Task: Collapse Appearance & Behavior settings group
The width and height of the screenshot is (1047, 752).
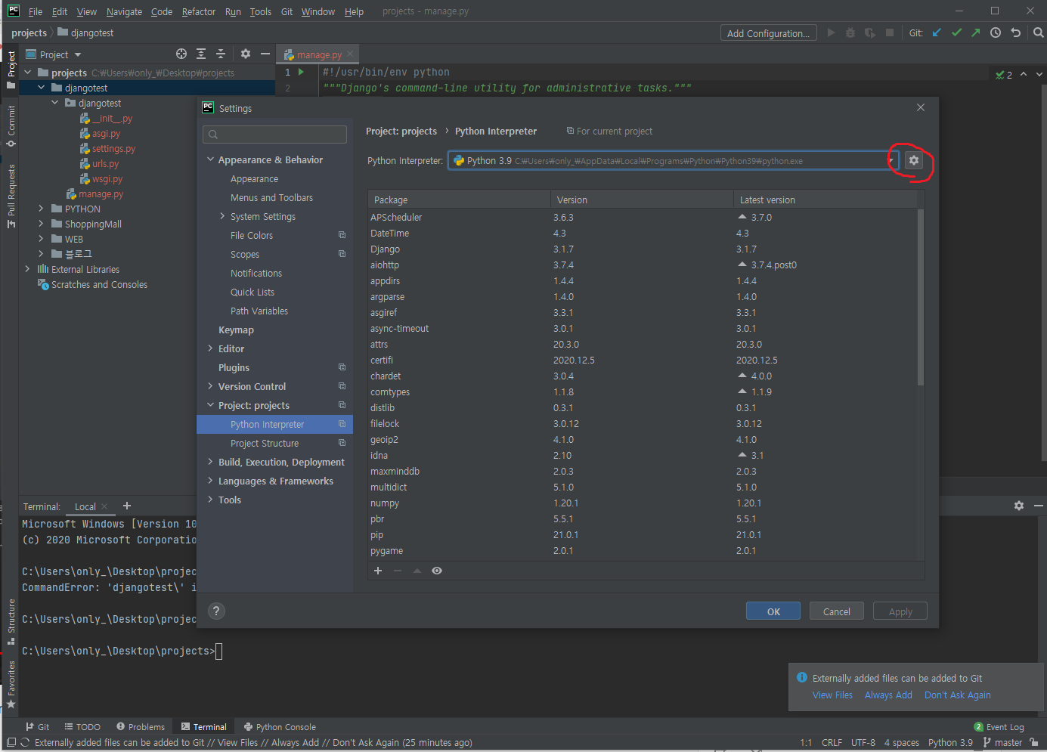Action: (211, 159)
